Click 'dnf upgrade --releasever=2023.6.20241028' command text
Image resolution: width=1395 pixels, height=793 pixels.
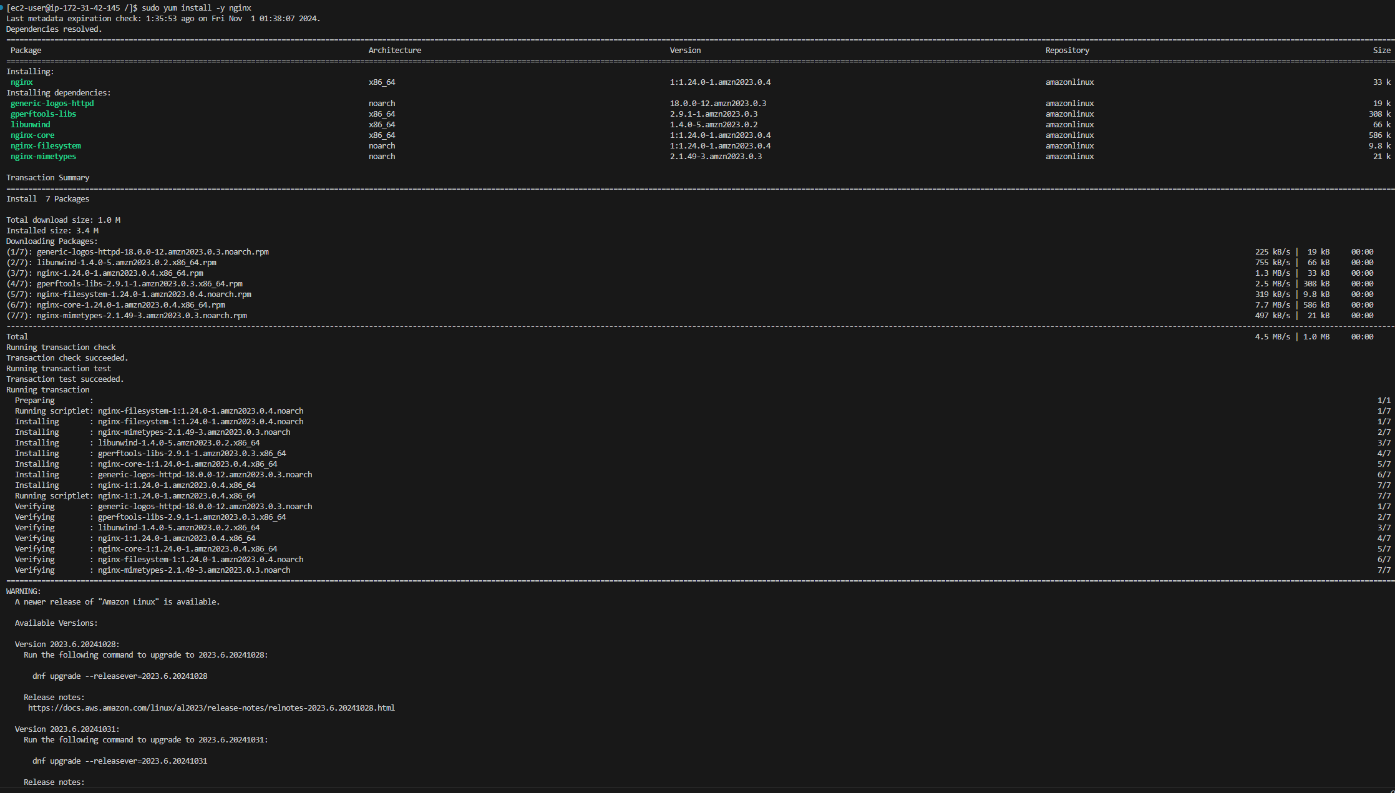(x=120, y=676)
